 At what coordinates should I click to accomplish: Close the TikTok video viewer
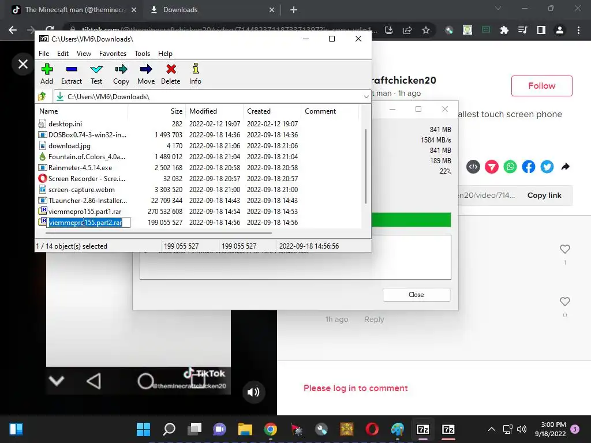tap(23, 64)
